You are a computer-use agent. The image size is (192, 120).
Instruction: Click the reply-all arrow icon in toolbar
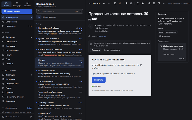104,3
